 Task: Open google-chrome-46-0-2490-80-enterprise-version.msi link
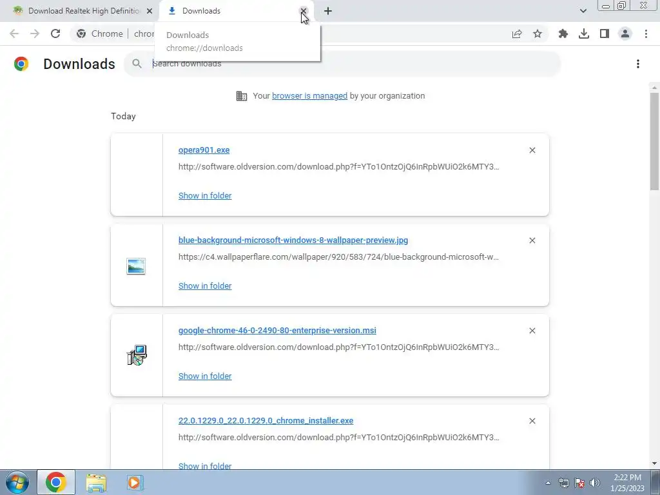tap(277, 331)
